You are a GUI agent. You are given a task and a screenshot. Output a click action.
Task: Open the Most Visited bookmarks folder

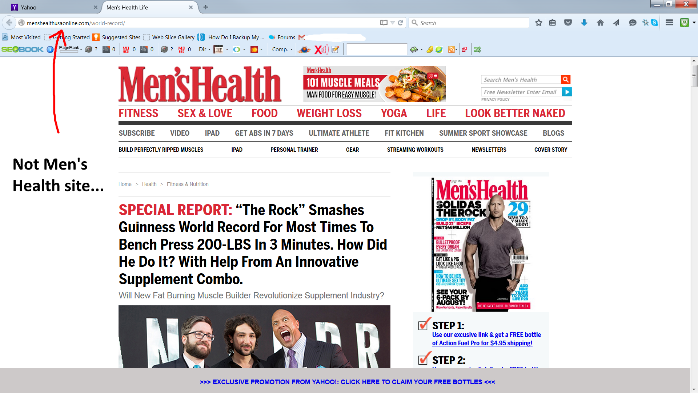21,37
